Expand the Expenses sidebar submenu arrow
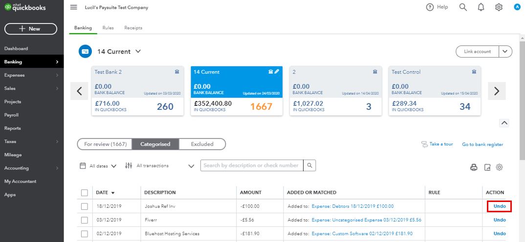Viewport: 525px width, 242px height. (57, 75)
